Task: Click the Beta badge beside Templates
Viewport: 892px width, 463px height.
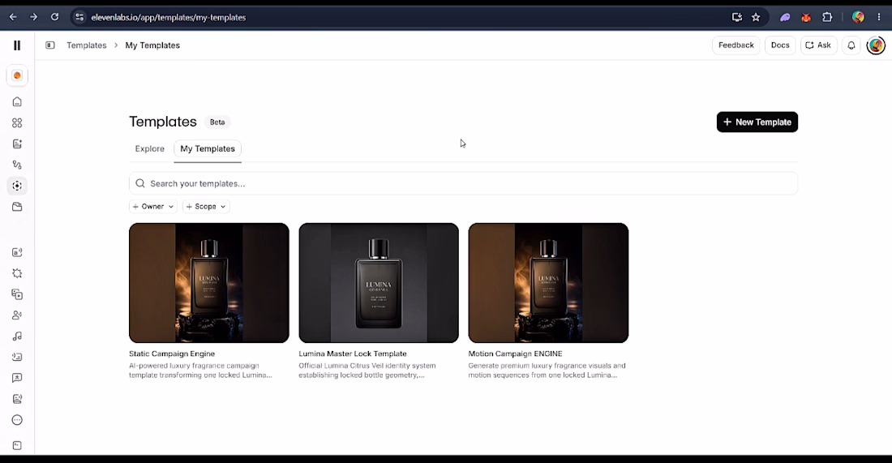Action: click(217, 122)
